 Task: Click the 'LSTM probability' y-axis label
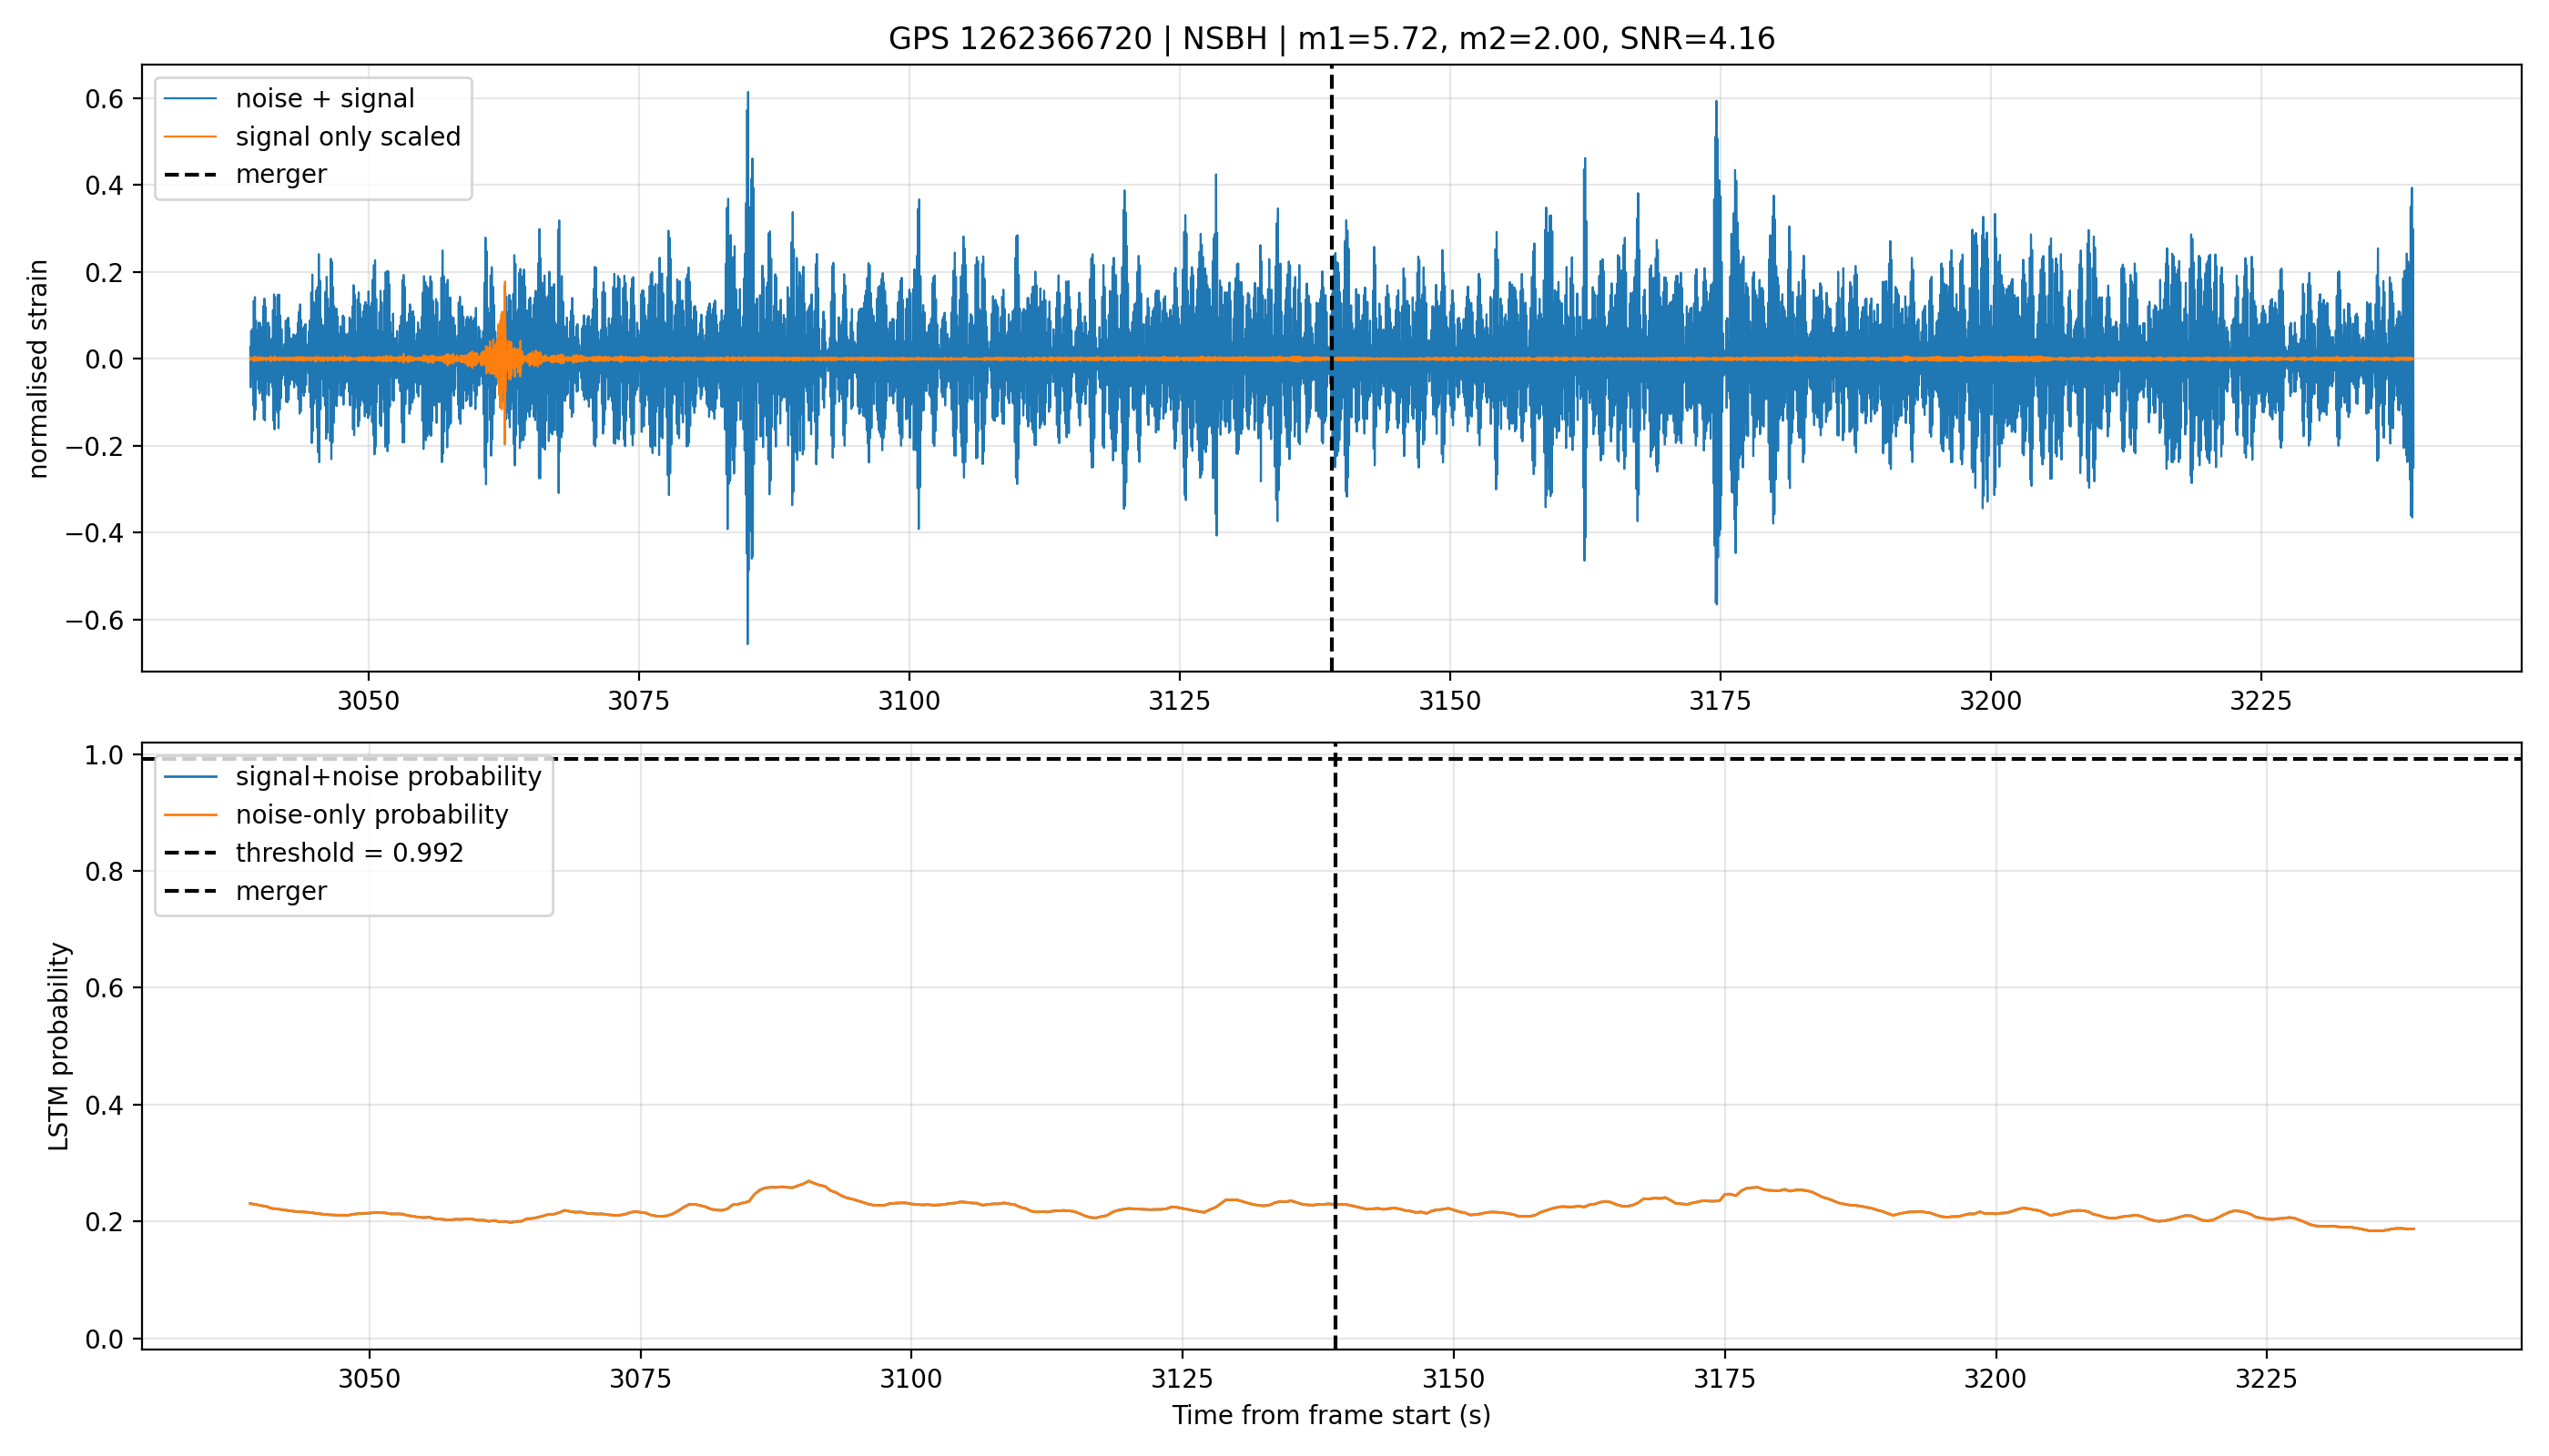[x=60, y=1046]
